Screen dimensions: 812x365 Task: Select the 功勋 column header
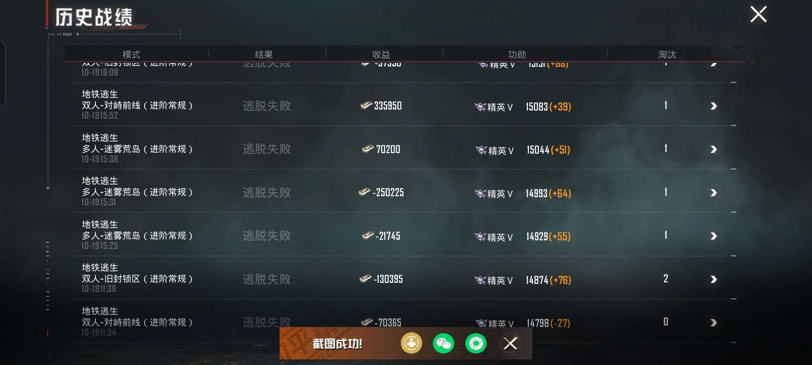pyautogui.click(x=517, y=54)
